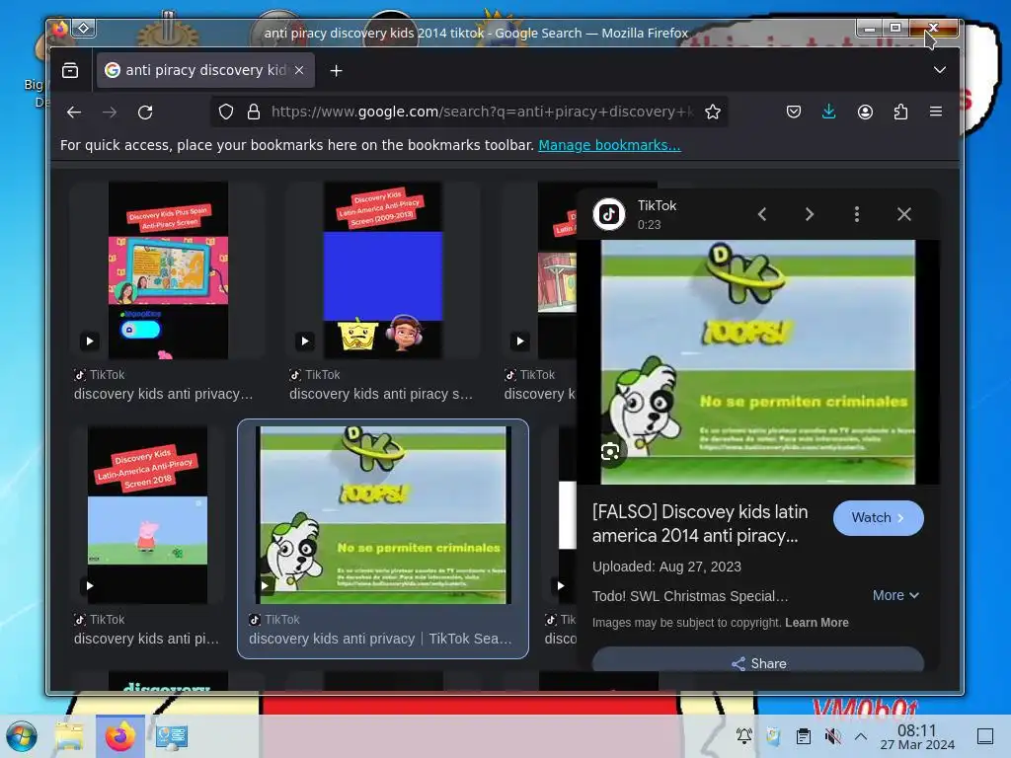
Task: Go to the next result in preview panel
Action: click(810, 214)
